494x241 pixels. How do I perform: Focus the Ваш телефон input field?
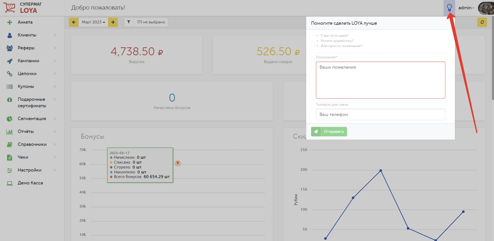(x=381, y=114)
